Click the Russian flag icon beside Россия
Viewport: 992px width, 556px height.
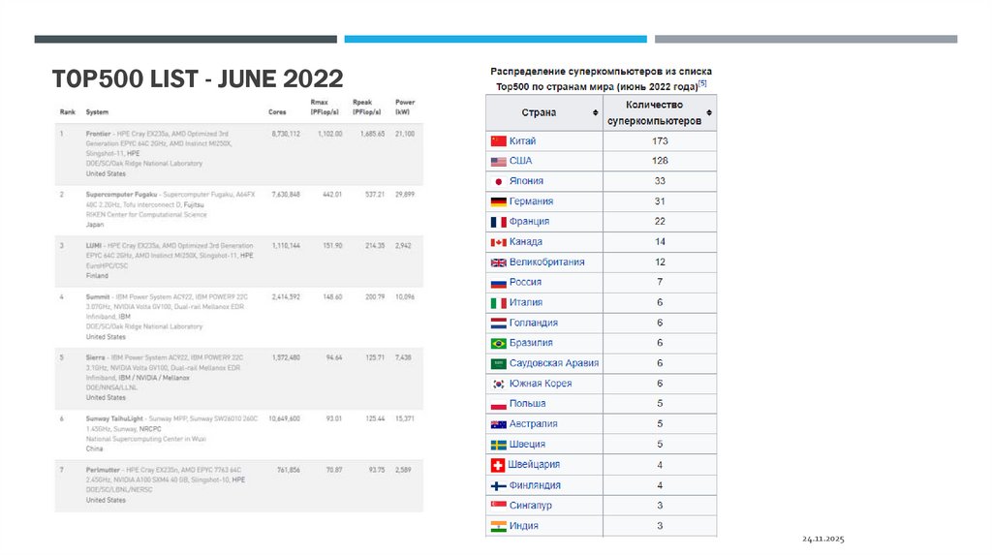pos(499,283)
